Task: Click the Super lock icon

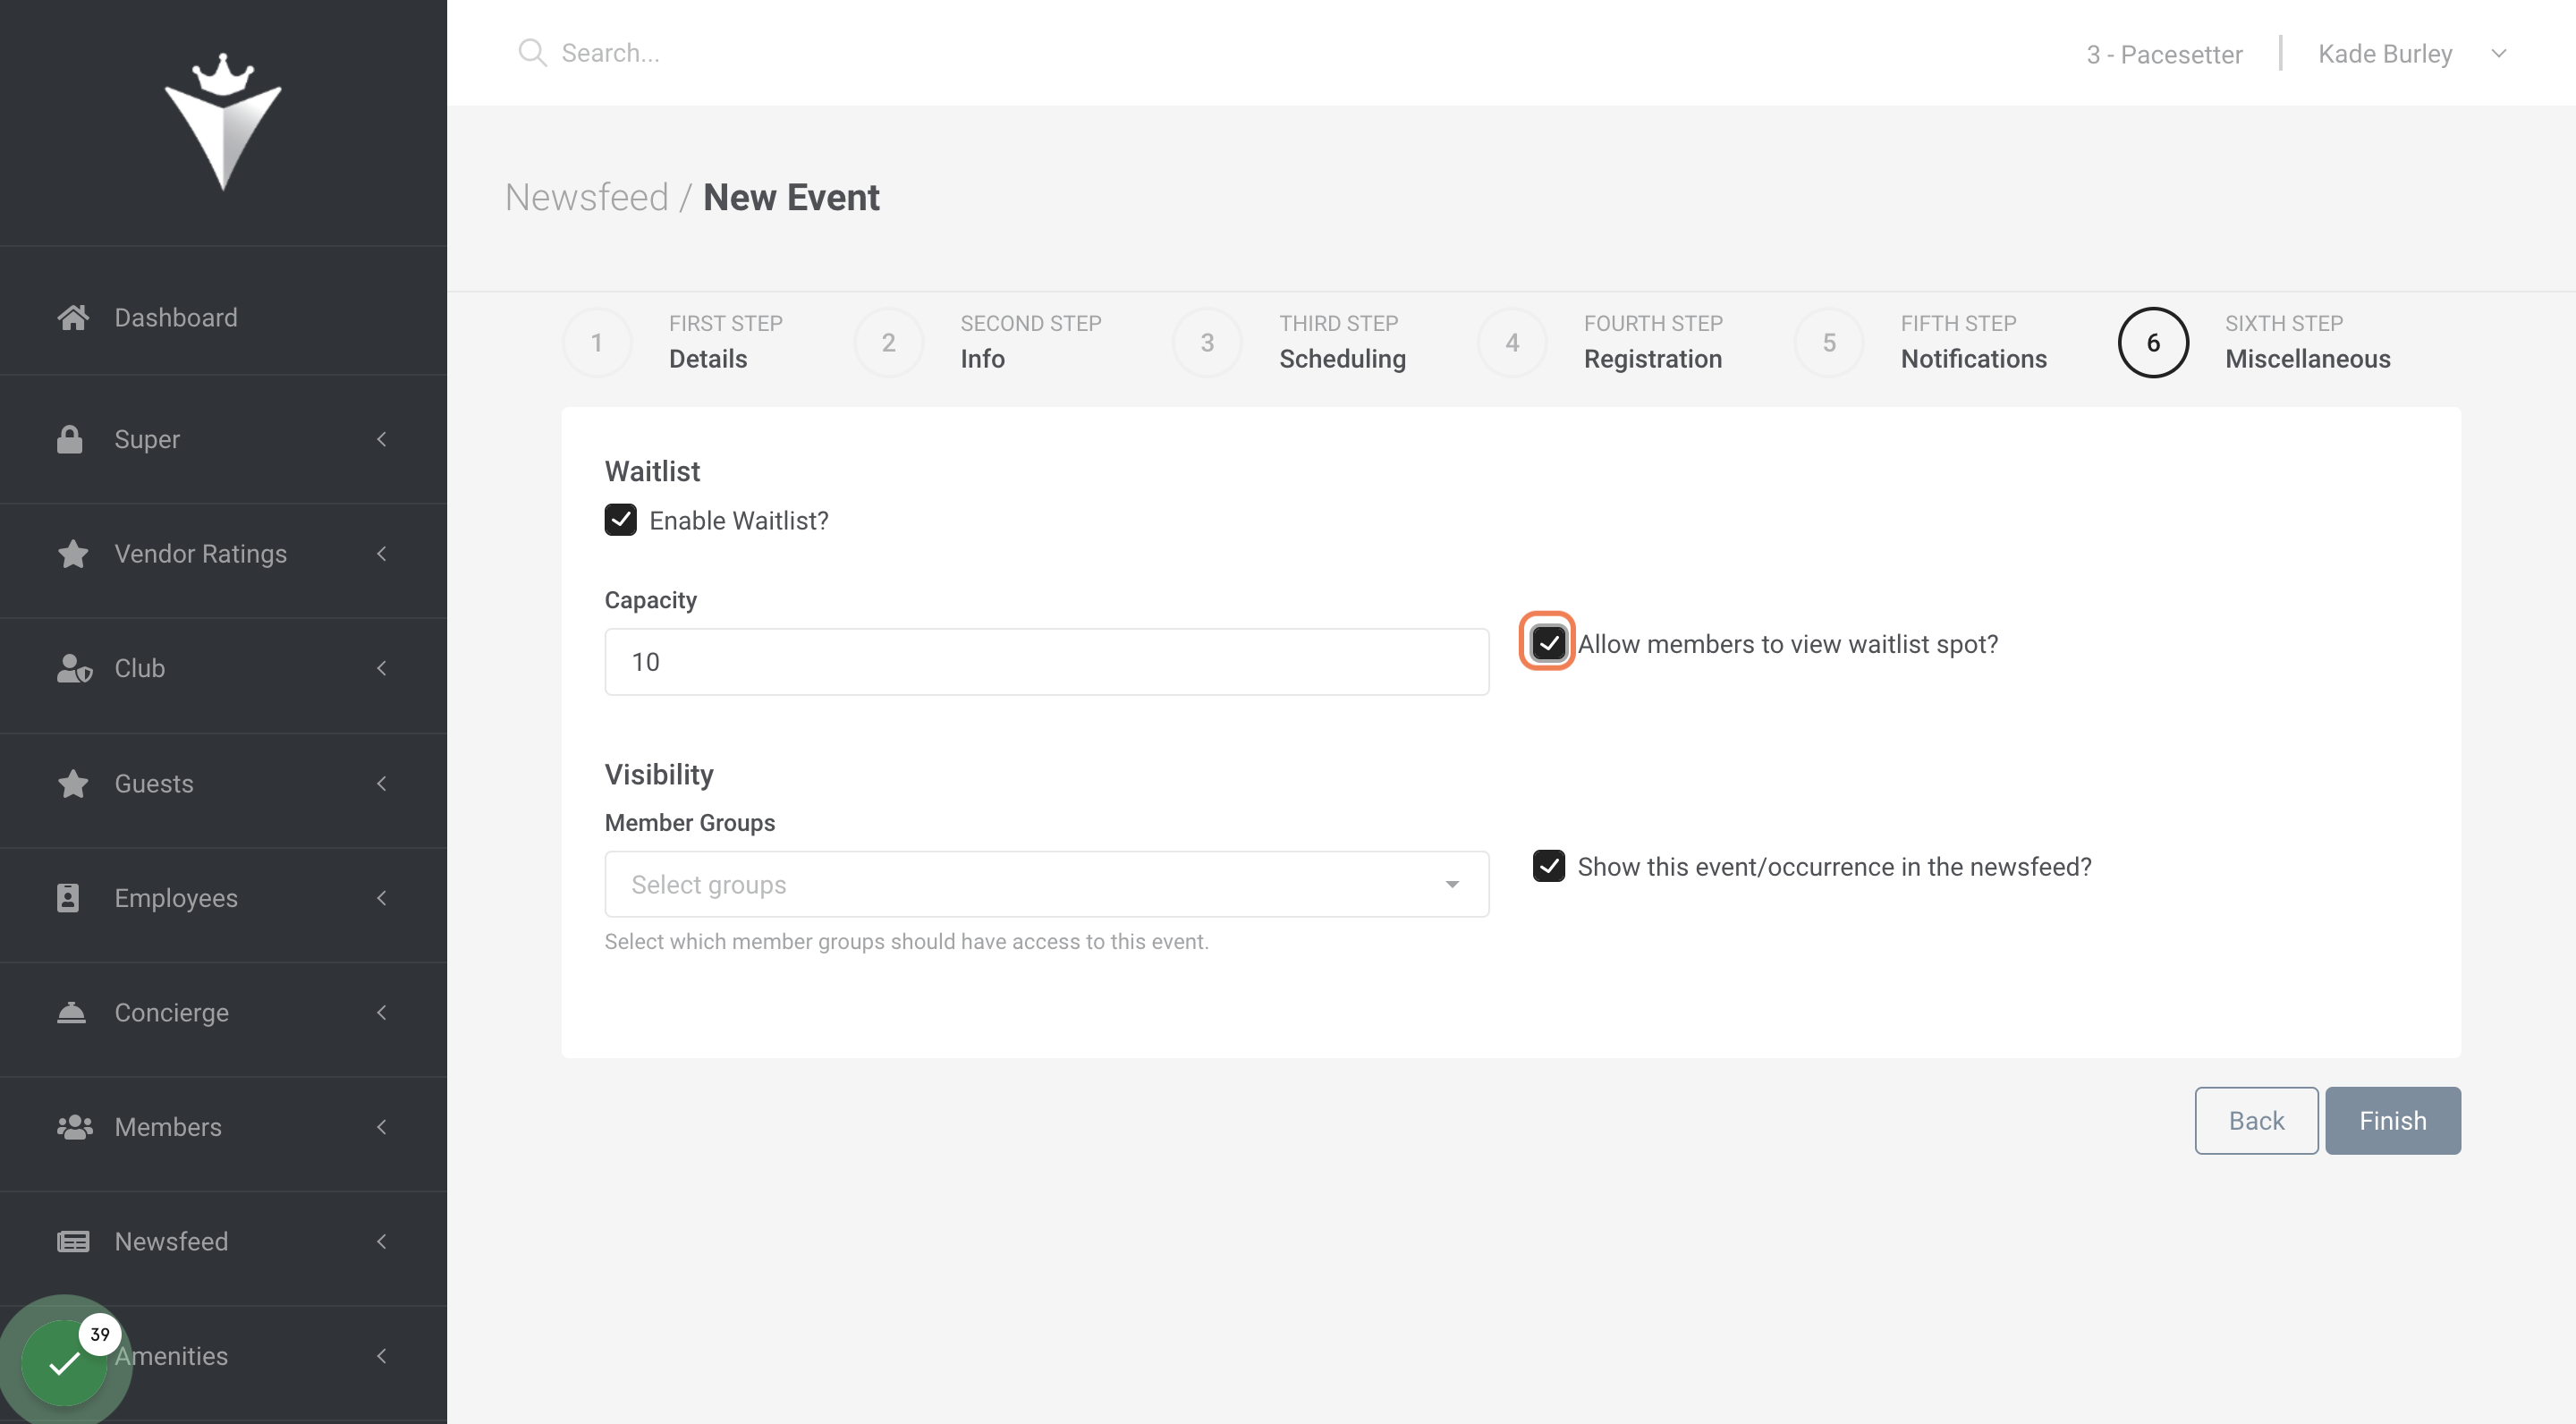Action: tap(70, 439)
